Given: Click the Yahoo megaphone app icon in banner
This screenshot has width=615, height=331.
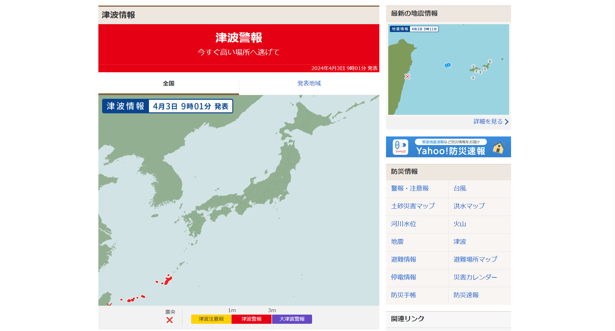Looking at the screenshot, I should (400, 147).
